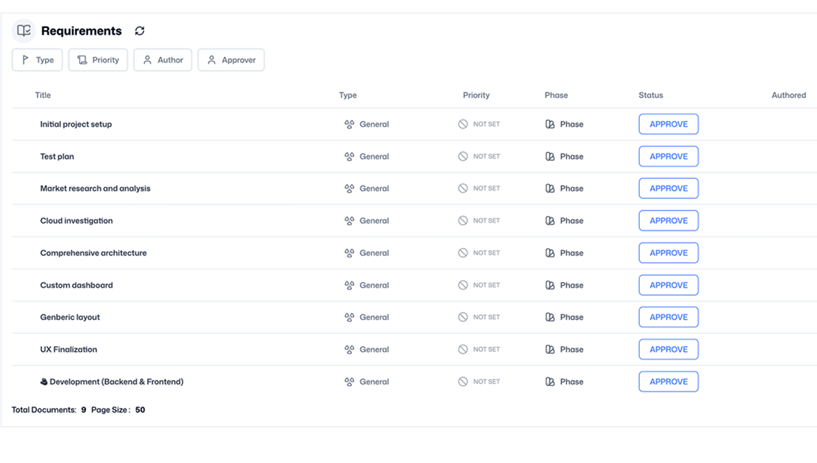The height and width of the screenshot is (463, 817).
Task: Click the not-set priority icon for Cloud investigation
Action: click(463, 221)
